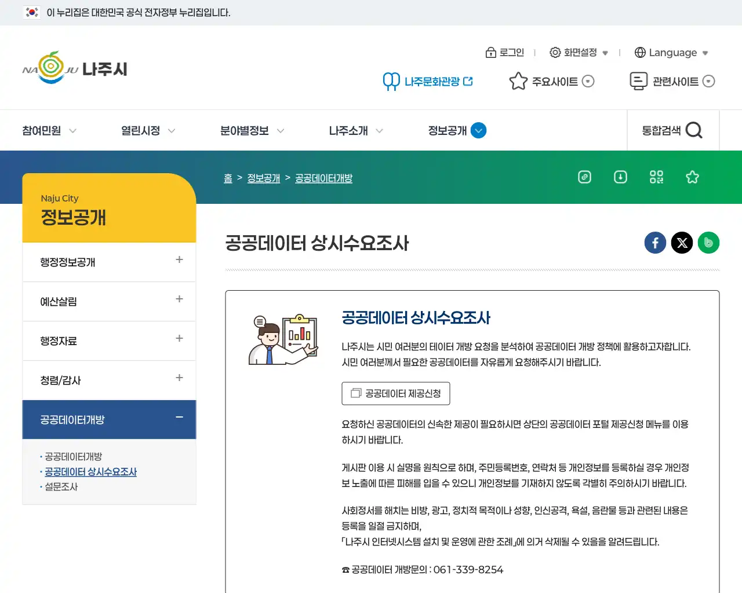Click the 통합검색 magnifier icon
This screenshot has width=742, height=593.
click(694, 130)
